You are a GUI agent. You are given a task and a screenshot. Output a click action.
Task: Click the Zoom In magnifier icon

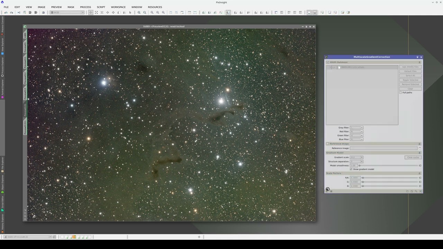click(139, 12)
